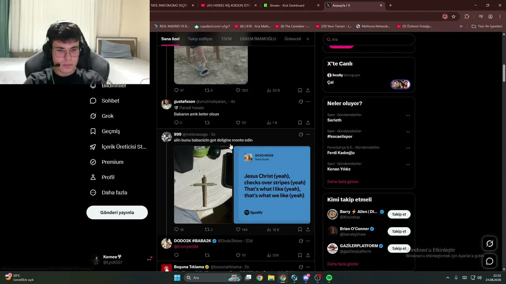Show hidden bookmarks with the chevron
The height and width of the screenshot is (284, 506).
pos(461,26)
